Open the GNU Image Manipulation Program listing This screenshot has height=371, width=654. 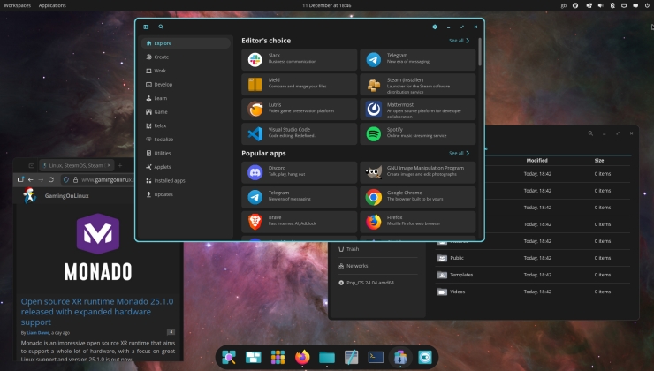[x=417, y=171]
